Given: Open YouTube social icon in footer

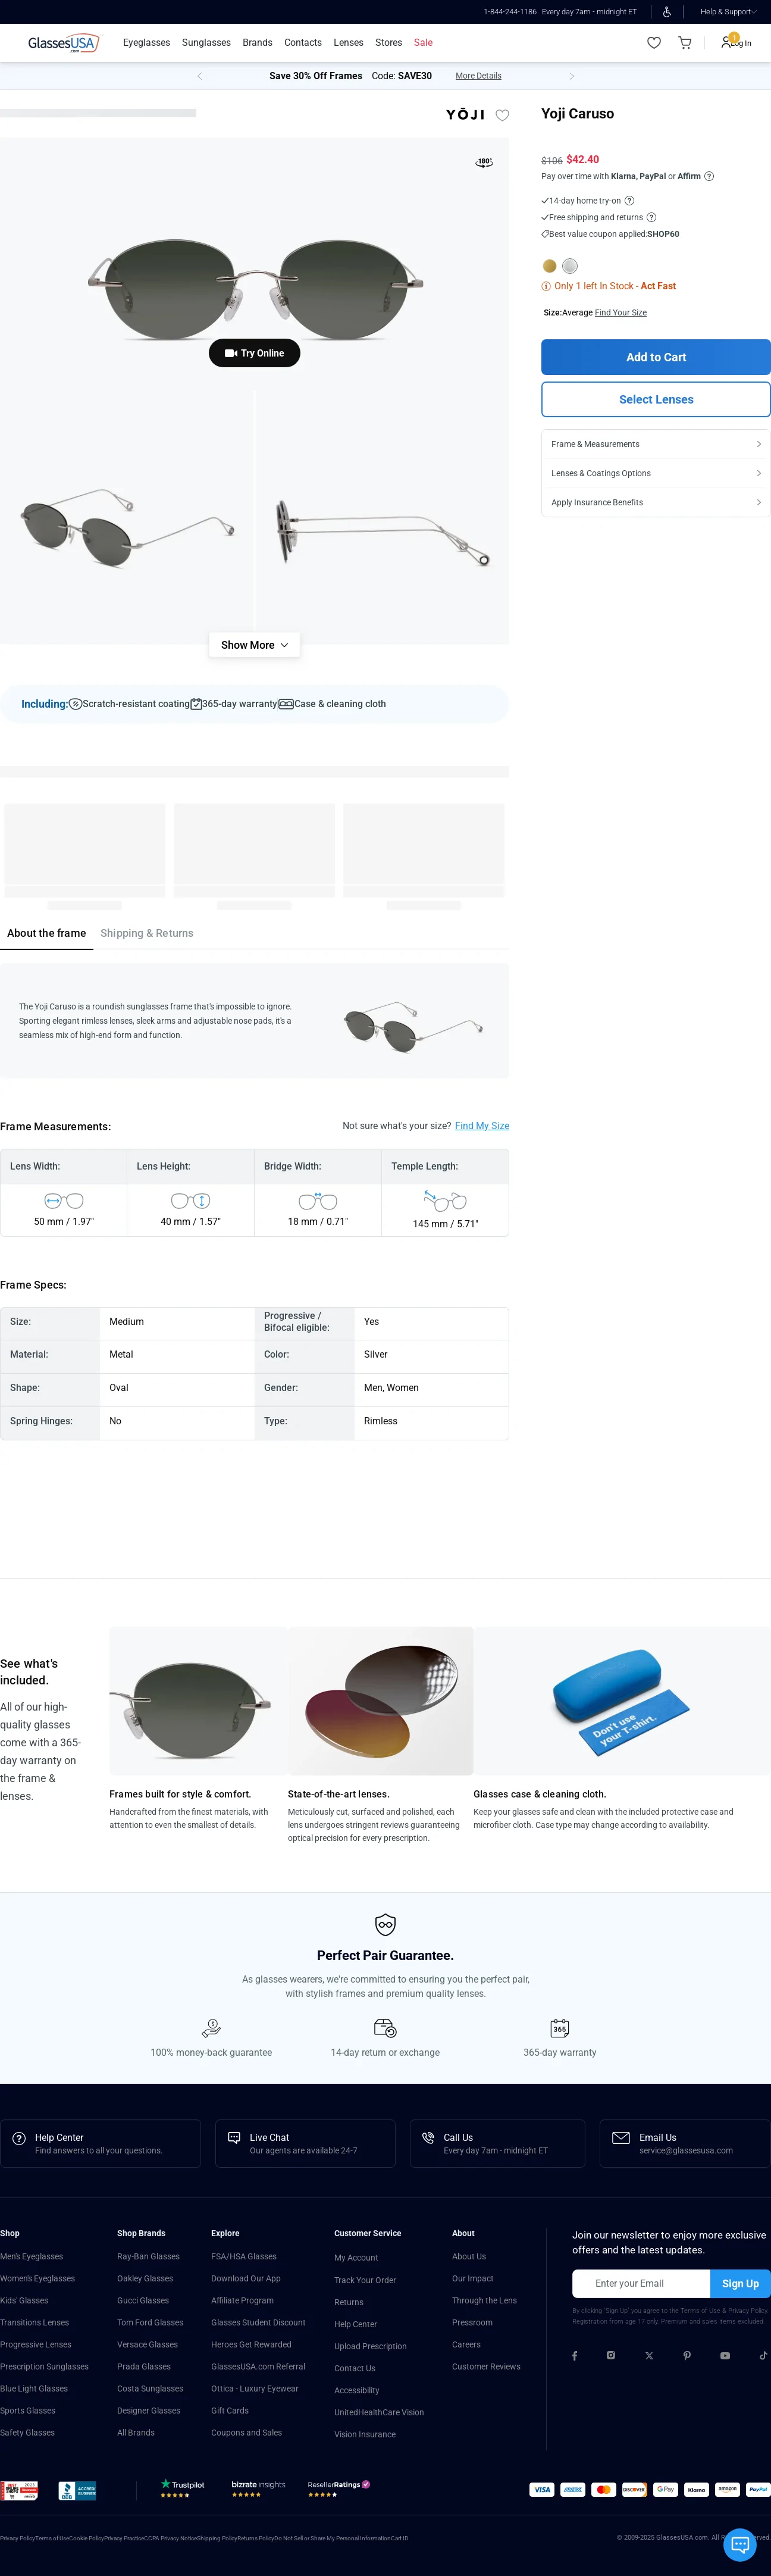Looking at the screenshot, I should (725, 2355).
